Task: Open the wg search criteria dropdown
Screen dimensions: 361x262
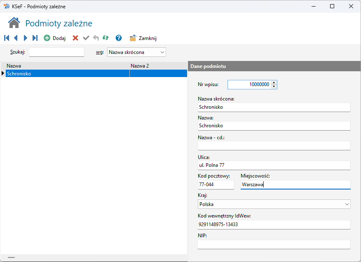Action: tap(162, 52)
